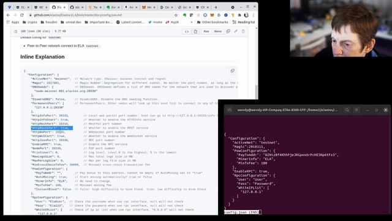Open my2K bookmark
Image resolution: width=392 pixels, height=221 pixels.
(172, 22)
